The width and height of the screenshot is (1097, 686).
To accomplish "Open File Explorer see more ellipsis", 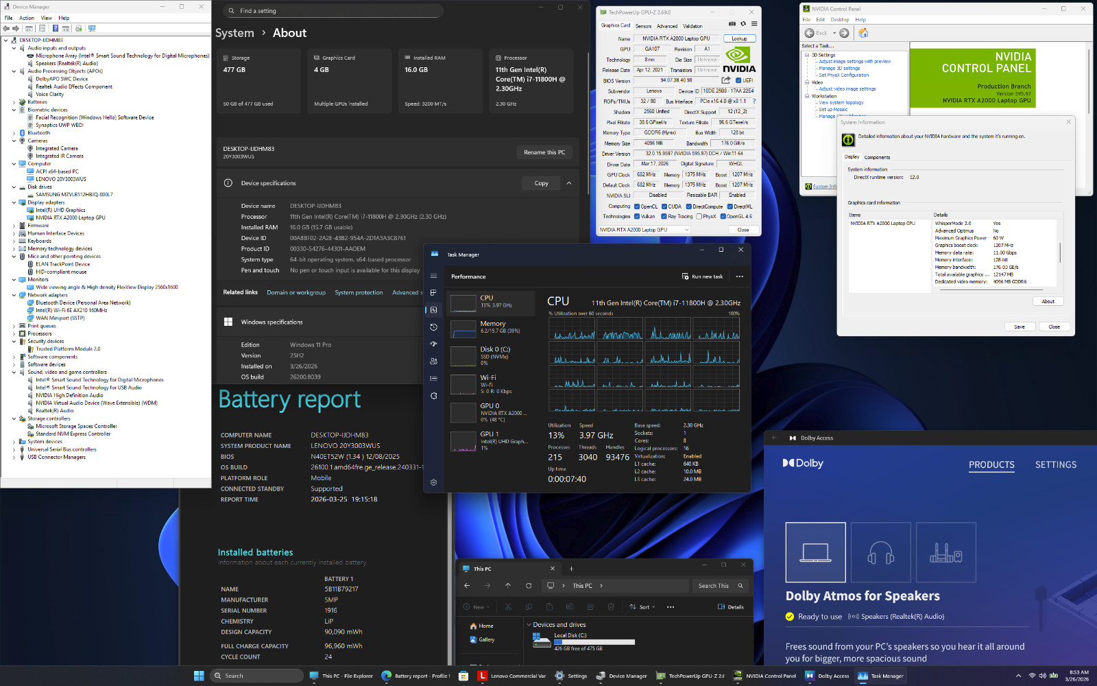I will point(671,607).
